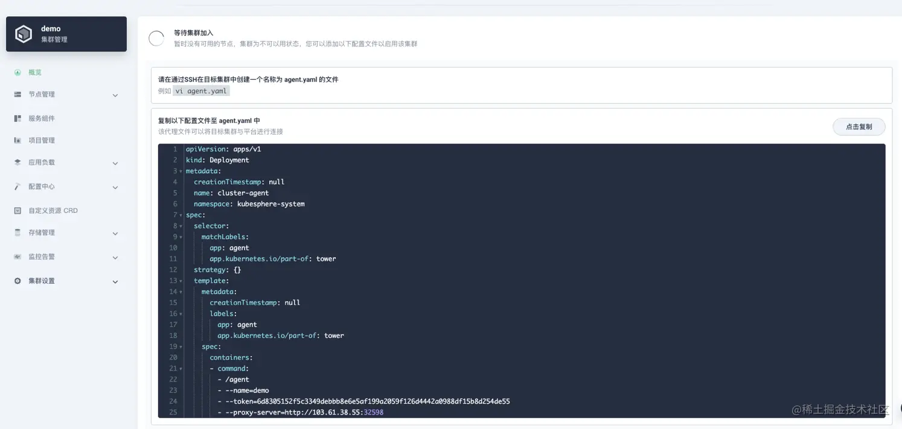Expand the 应用负载 submenu chevron
Viewport: 902px width, 429px height.
115,164
